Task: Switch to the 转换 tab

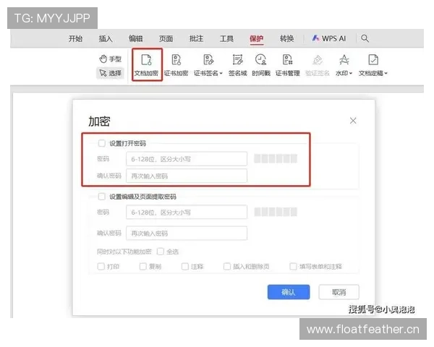Action: pos(286,39)
